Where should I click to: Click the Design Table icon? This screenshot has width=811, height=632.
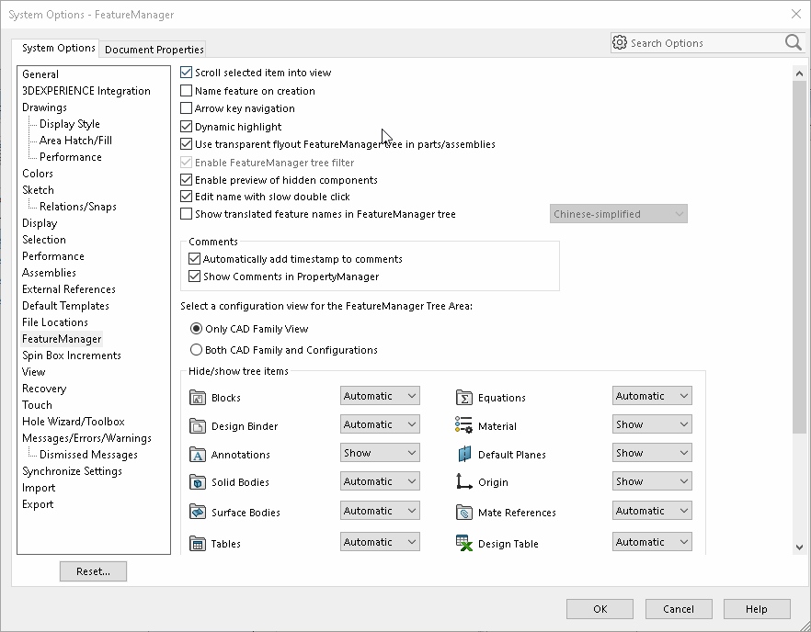pyautogui.click(x=464, y=543)
